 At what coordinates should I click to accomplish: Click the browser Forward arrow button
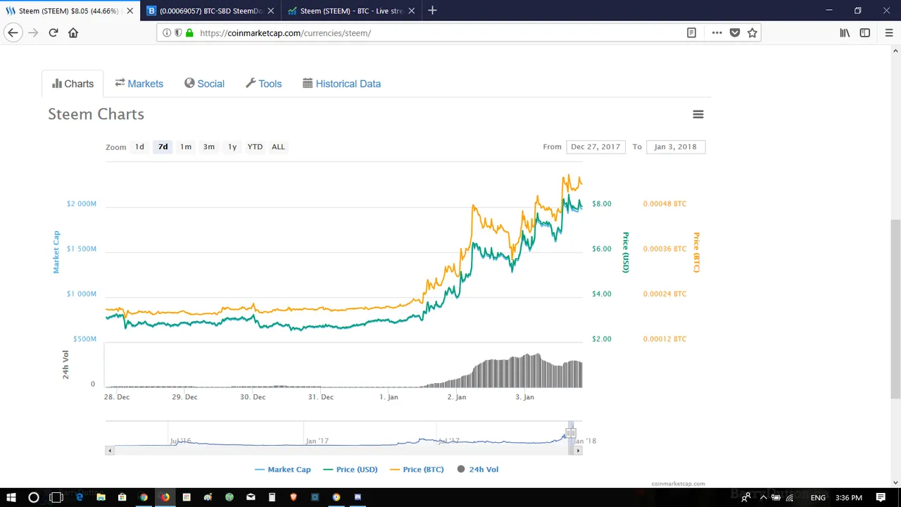point(33,32)
